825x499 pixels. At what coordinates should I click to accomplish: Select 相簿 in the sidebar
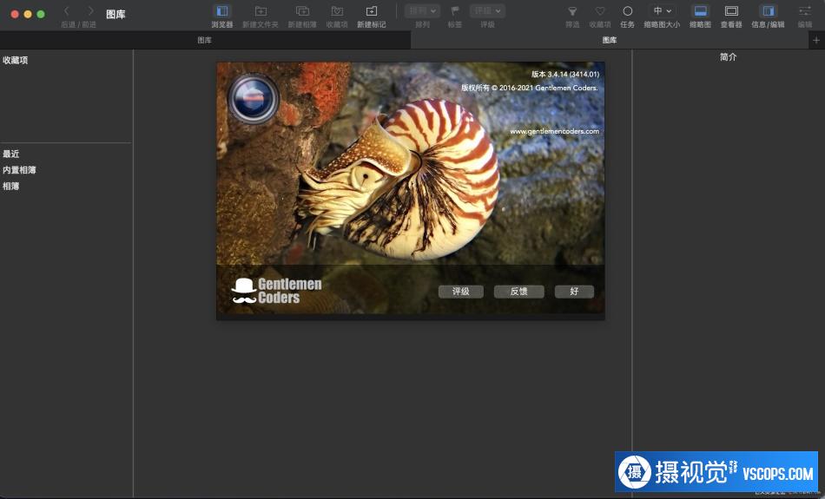11,186
